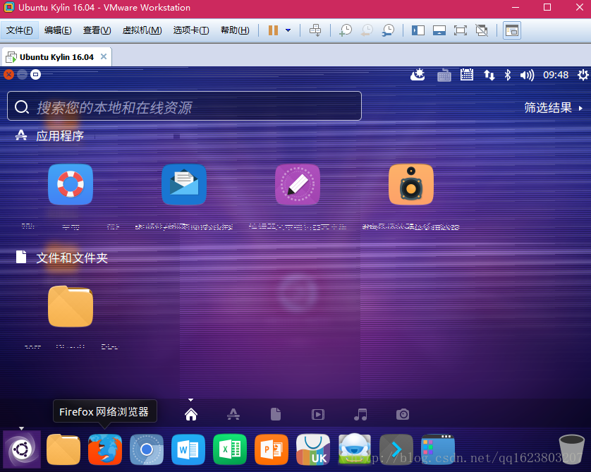Open the mail application icon in Dash
The height and width of the screenshot is (472, 591).
tap(184, 184)
